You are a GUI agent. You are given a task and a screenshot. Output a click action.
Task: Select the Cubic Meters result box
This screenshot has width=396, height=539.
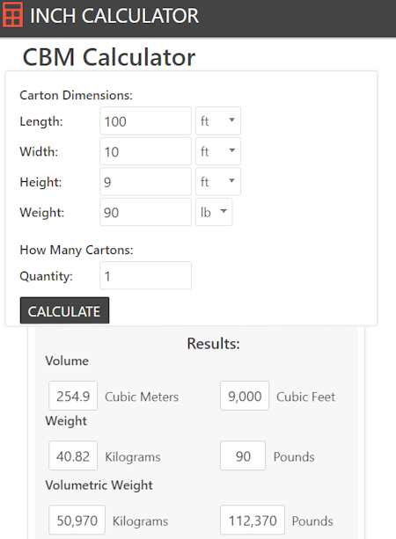(x=73, y=396)
